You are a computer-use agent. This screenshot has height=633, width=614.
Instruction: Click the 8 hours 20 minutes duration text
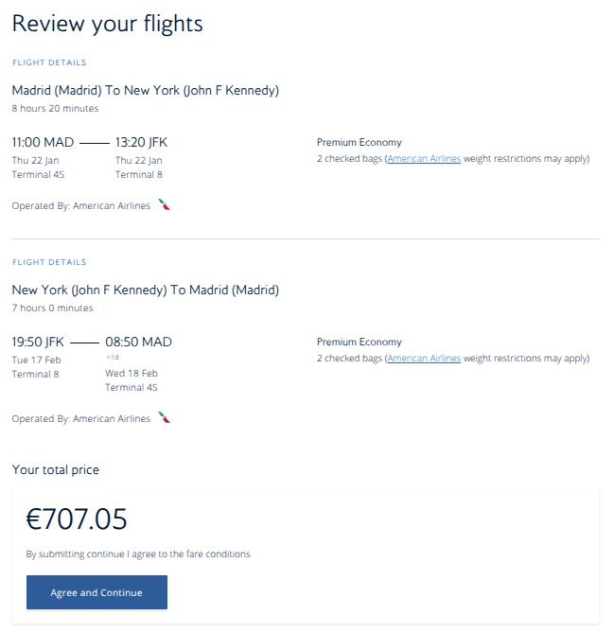coord(55,109)
